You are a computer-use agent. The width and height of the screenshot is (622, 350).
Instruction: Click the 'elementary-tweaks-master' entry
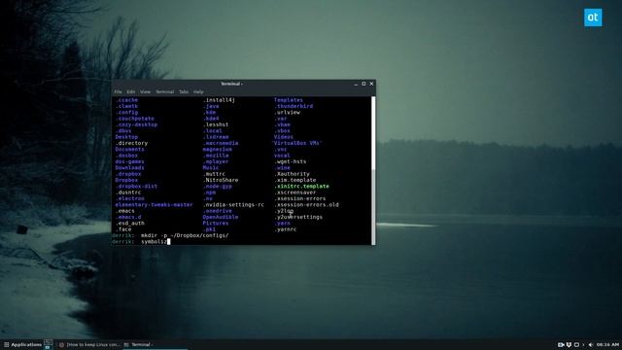pos(154,205)
